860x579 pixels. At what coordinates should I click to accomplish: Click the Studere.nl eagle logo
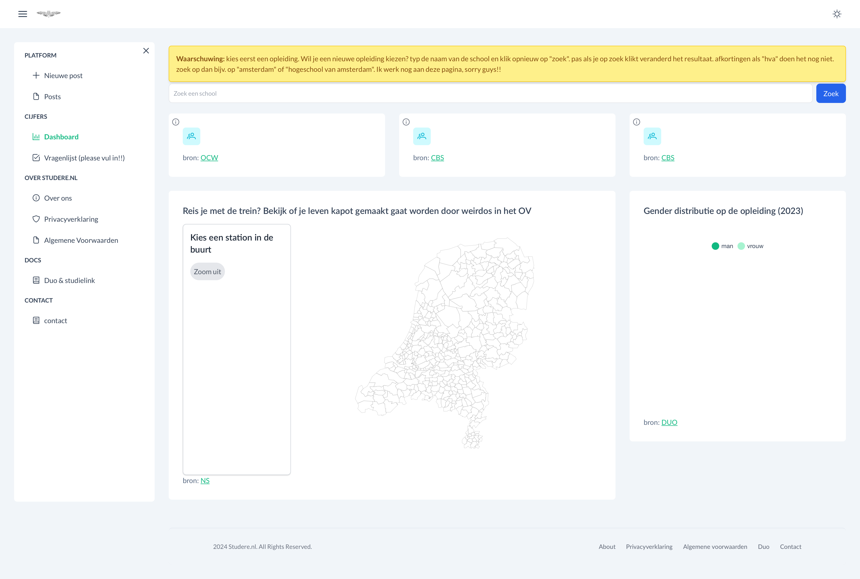click(x=49, y=14)
